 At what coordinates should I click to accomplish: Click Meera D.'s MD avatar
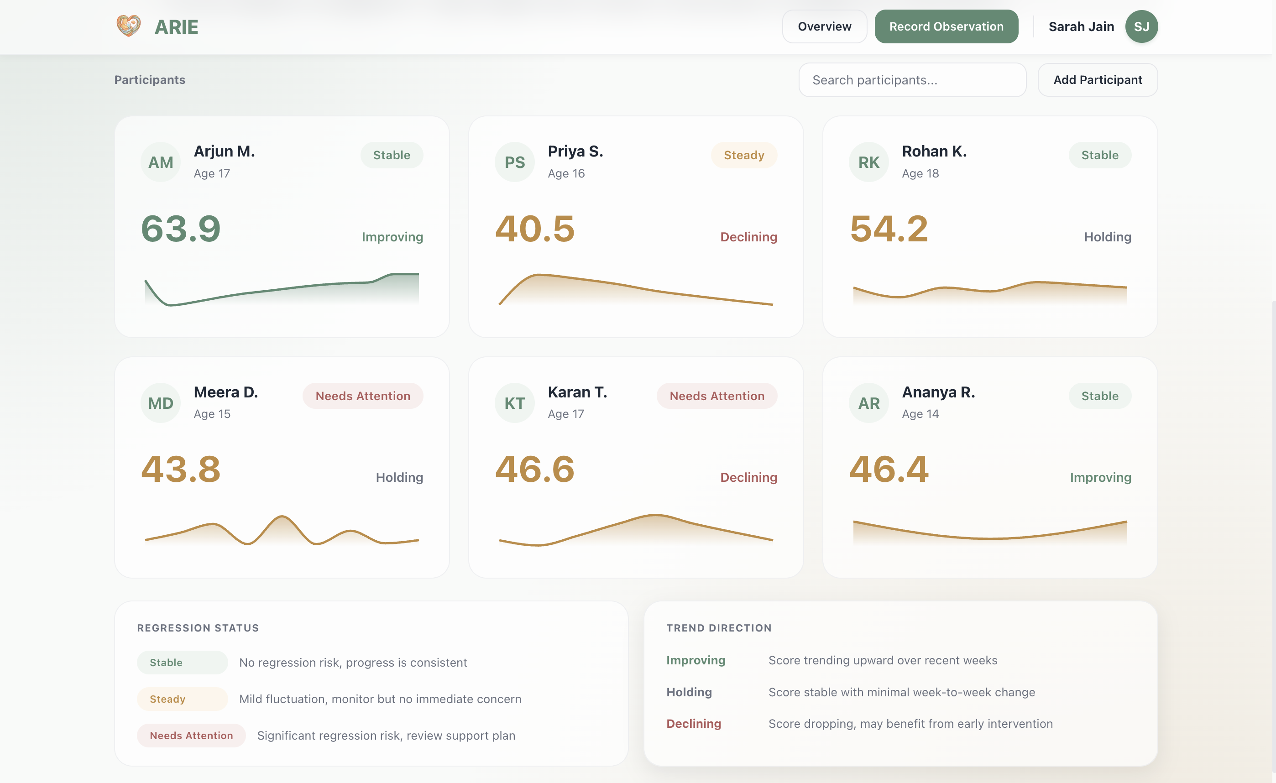point(161,403)
